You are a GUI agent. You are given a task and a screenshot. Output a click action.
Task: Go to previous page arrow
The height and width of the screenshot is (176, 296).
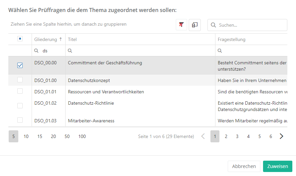(203, 136)
